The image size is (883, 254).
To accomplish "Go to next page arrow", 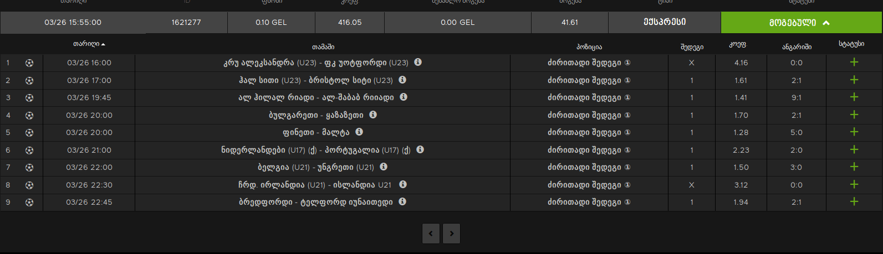I will point(452,234).
